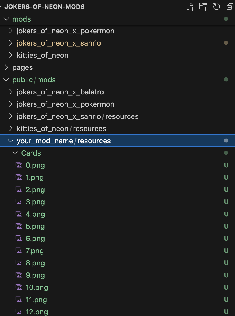Open file 1.png
Image resolution: width=235 pixels, height=316 pixels.
pos(35,177)
